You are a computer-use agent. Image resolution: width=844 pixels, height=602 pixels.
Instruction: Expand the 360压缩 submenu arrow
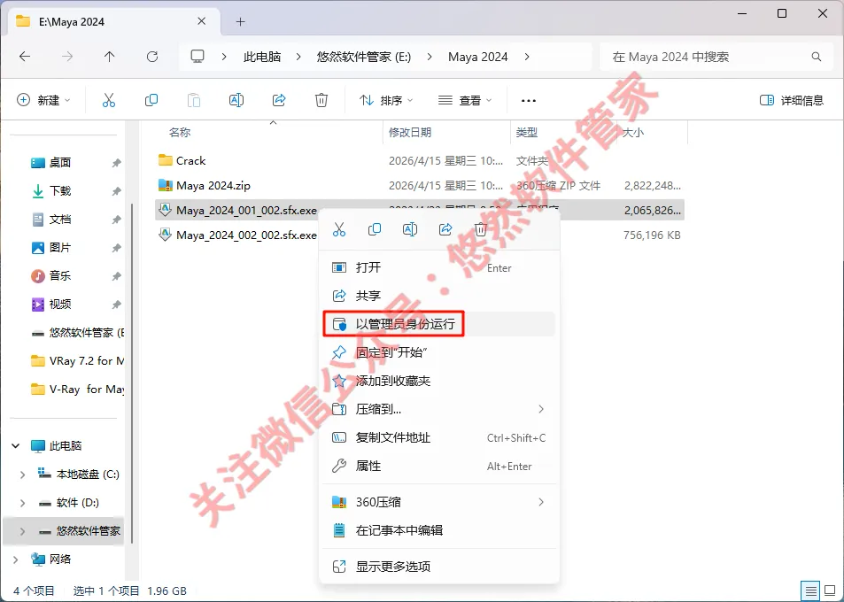point(541,502)
